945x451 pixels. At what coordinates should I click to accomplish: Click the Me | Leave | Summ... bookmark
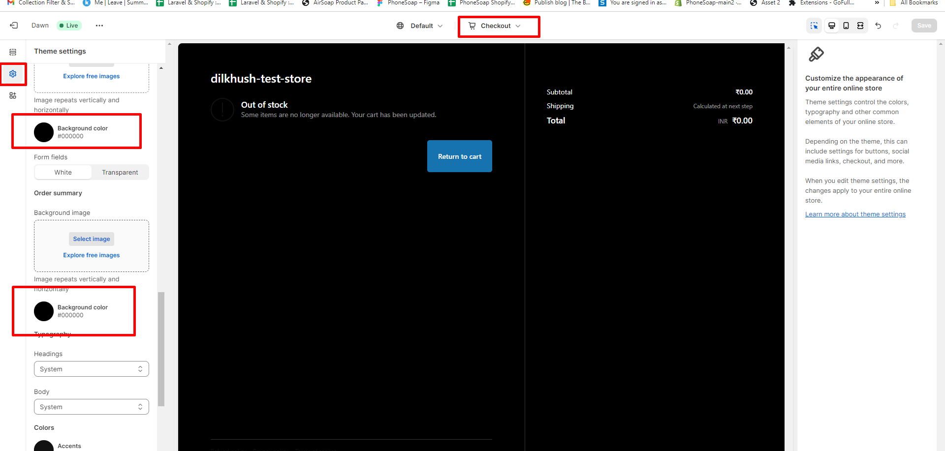pos(116,3)
